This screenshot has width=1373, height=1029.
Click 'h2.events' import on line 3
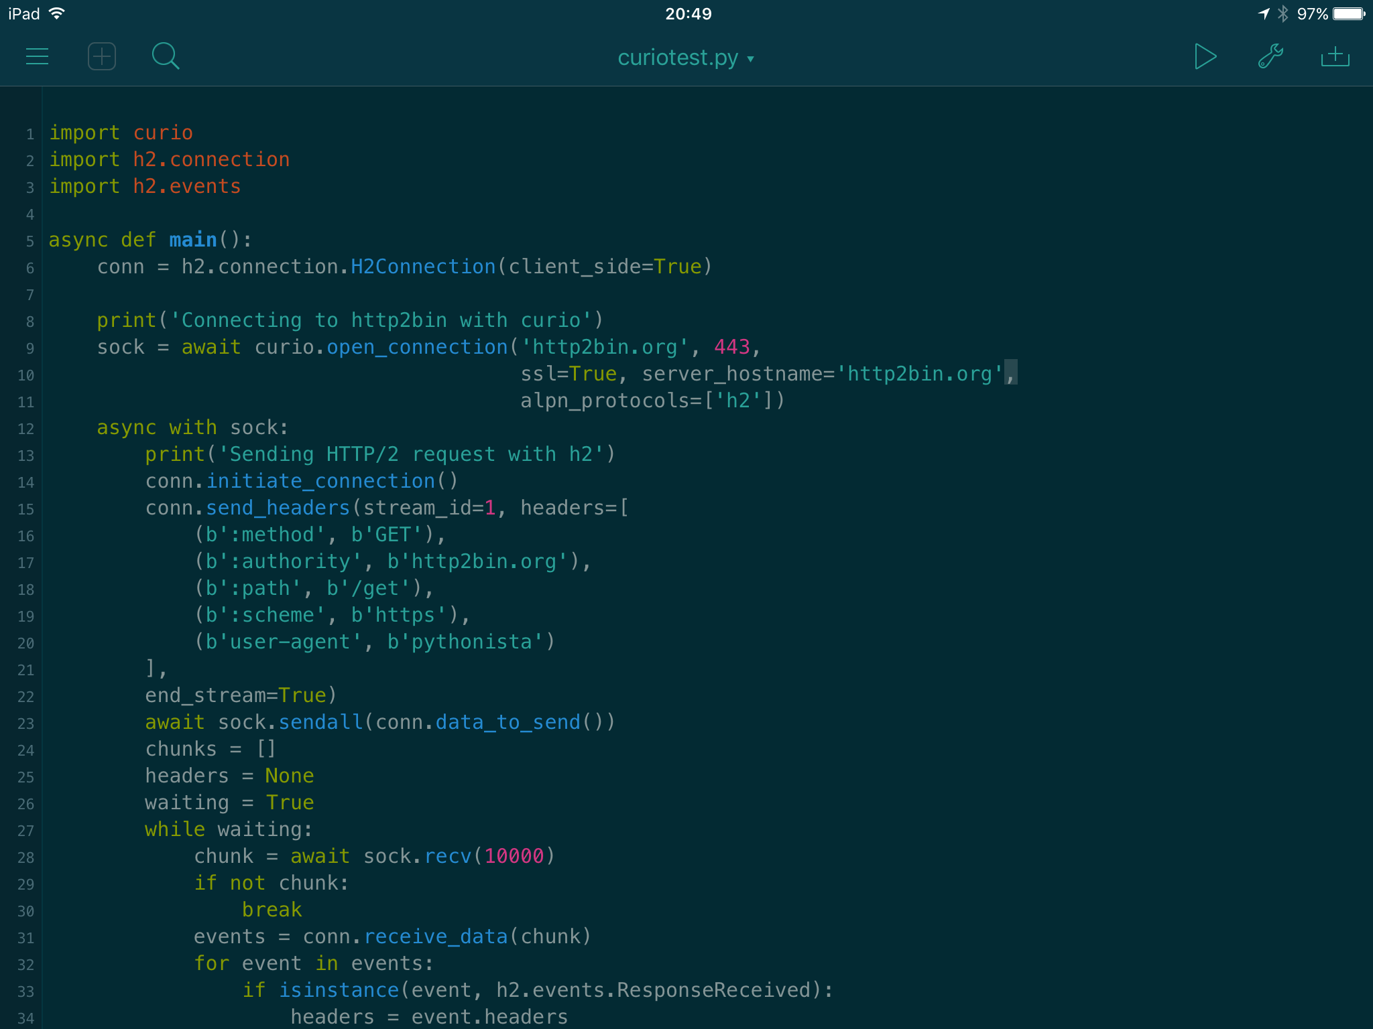pyautogui.click(x=187, y=186)
